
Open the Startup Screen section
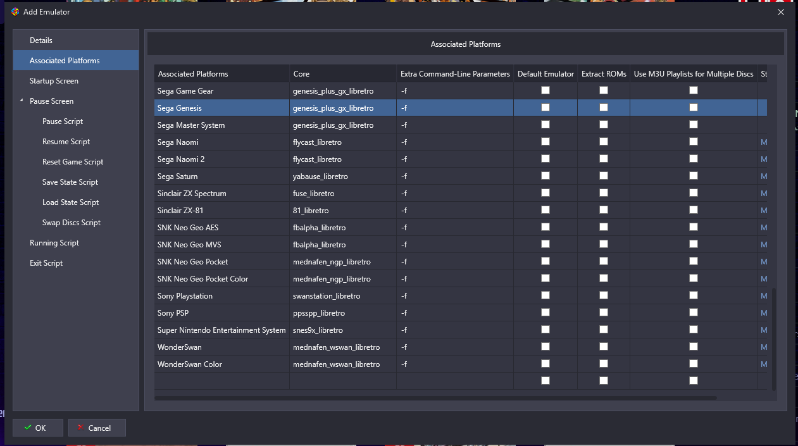point(76,81)
